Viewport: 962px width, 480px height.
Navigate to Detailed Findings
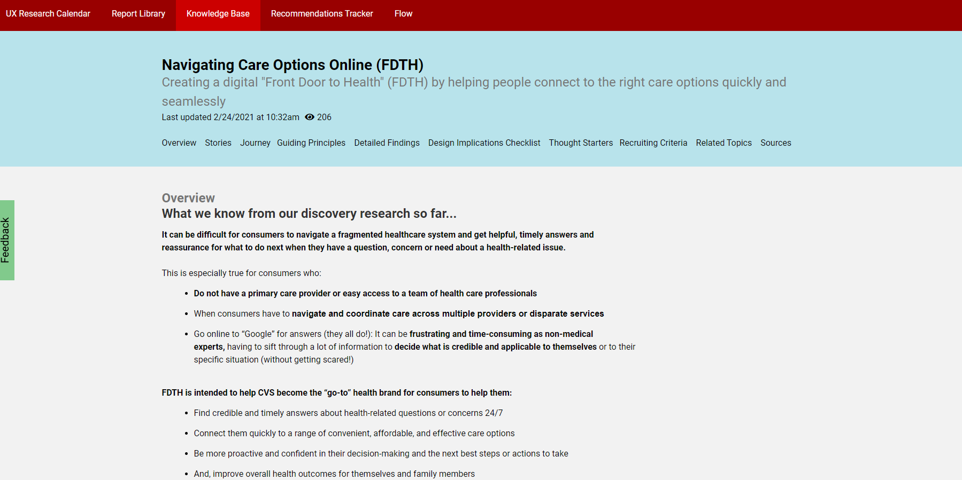(x=387, y=143)
